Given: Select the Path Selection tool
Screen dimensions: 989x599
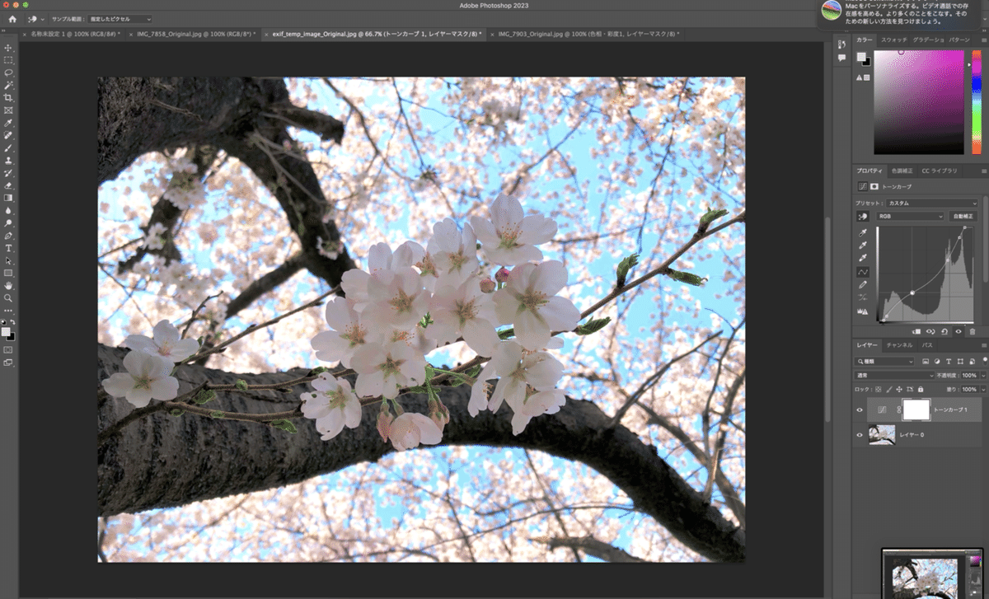Looking at the screenshot, I should 9,260.
